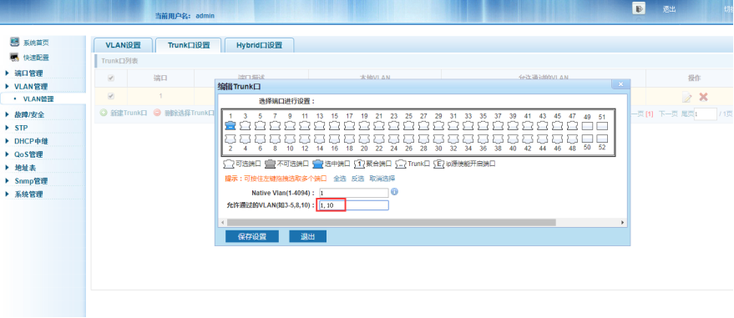
Task: Click the dialog horizontal scrollbar thumb
Action: click(392, 223)
